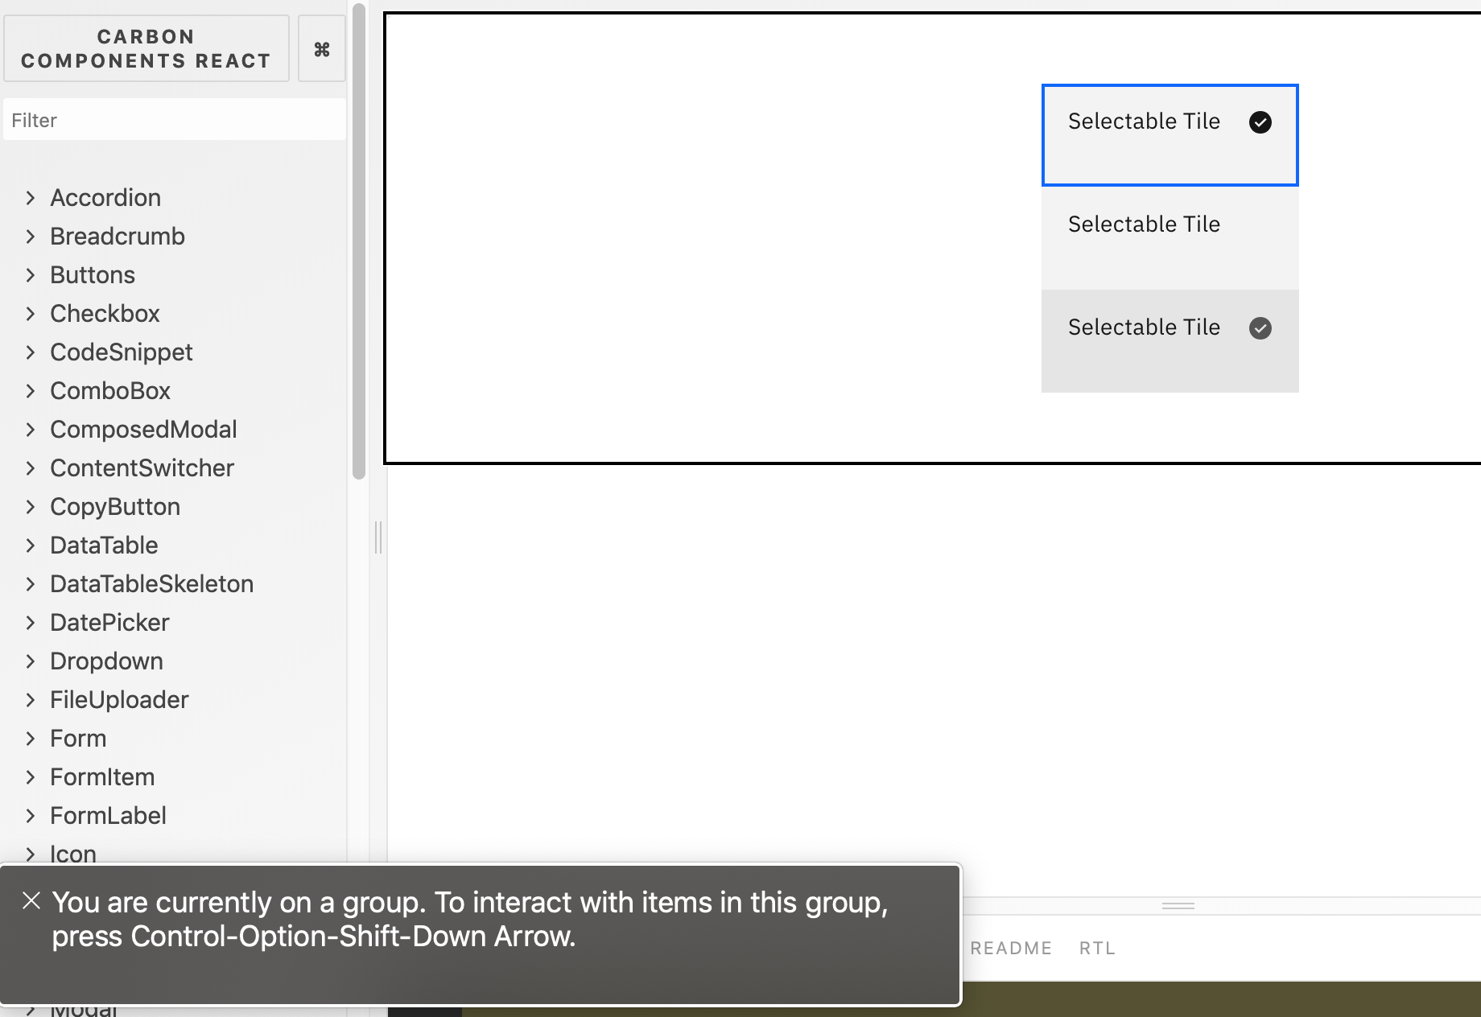
Task: Expand the Breadcrumb chevron
Action: pyautogui.click(x=30, y=237)
